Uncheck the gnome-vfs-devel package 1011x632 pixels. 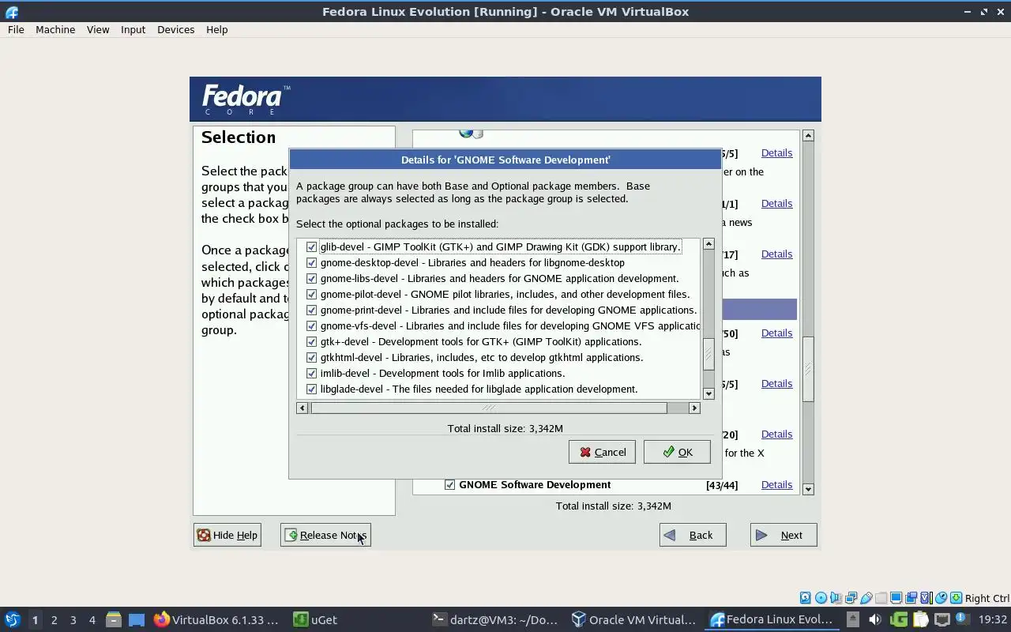pyautogui.click(x=311, y=325)
